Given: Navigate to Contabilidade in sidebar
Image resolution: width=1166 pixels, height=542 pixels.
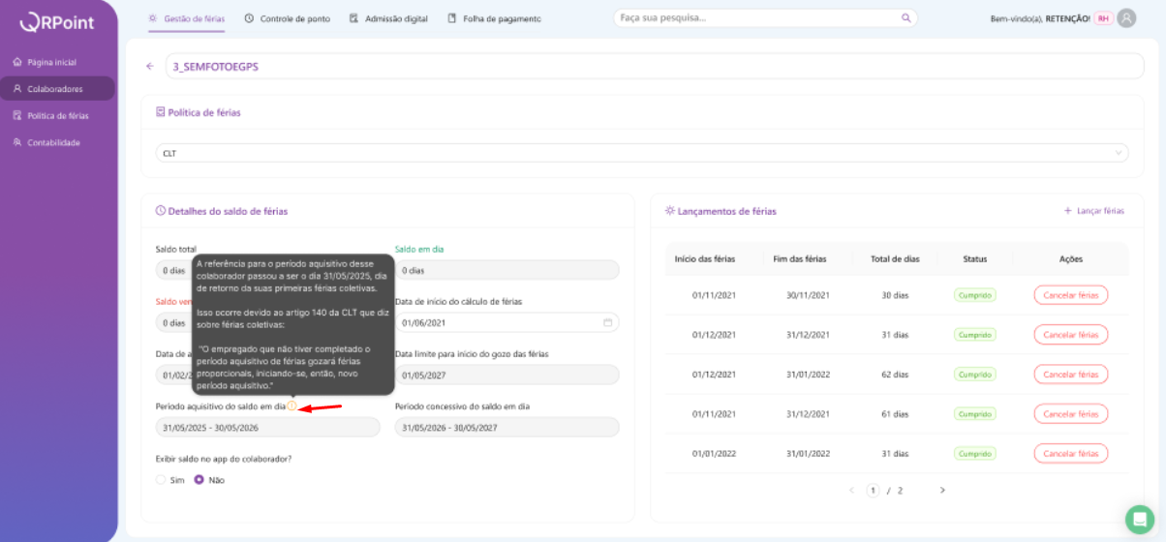Looking at the screenshot, I should (x=53, y=142).
